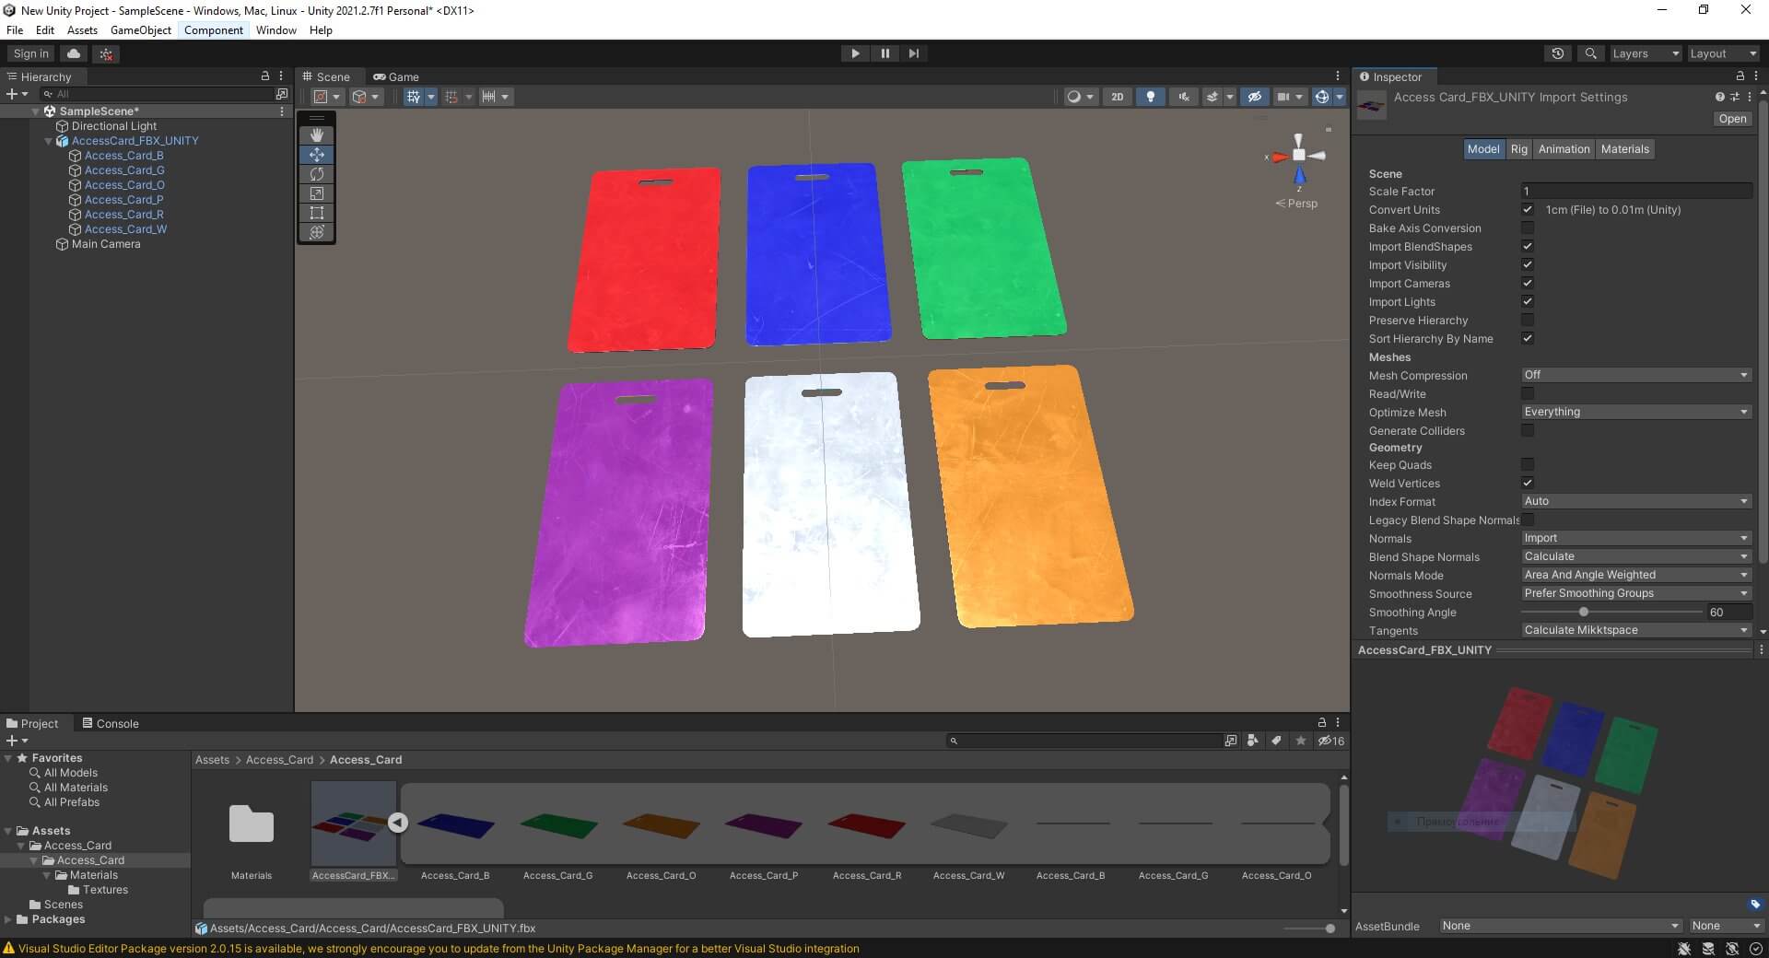Open Undo History icon

[x=1557, y=53]
